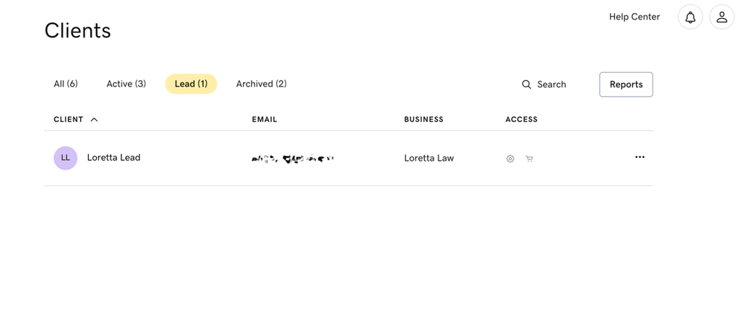740x324 pixels.
Task: Click the Reports button
Action: (626, 84)
